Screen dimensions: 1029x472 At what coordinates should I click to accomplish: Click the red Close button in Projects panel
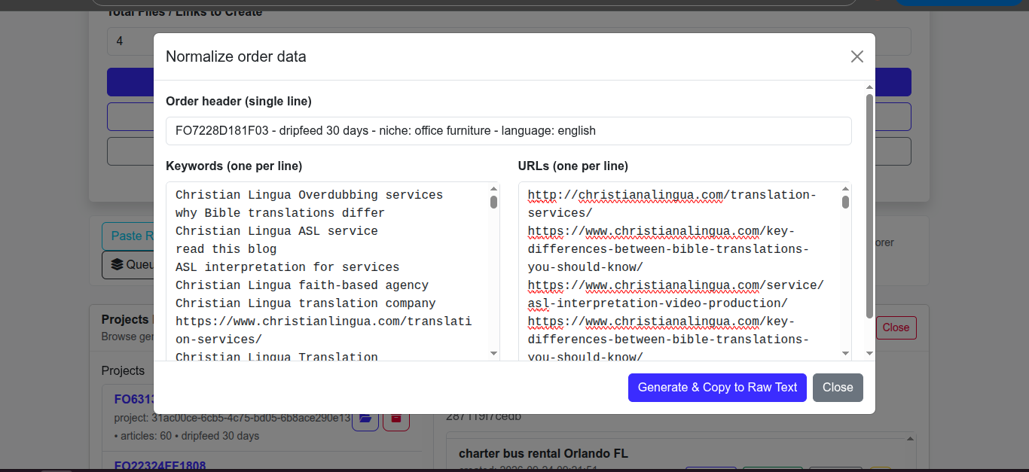(x=896, y=327)
